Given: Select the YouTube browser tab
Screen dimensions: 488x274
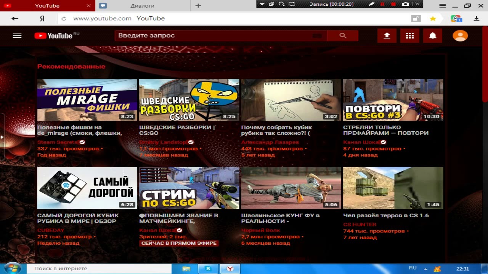Looking at the screenshot, I should (47, 6).
